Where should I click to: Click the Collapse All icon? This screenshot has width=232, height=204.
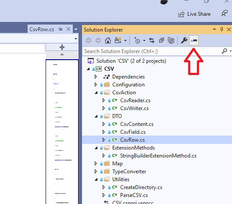coord(161,40)
